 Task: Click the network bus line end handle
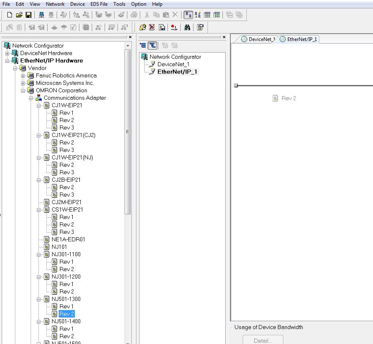point(236,85)
